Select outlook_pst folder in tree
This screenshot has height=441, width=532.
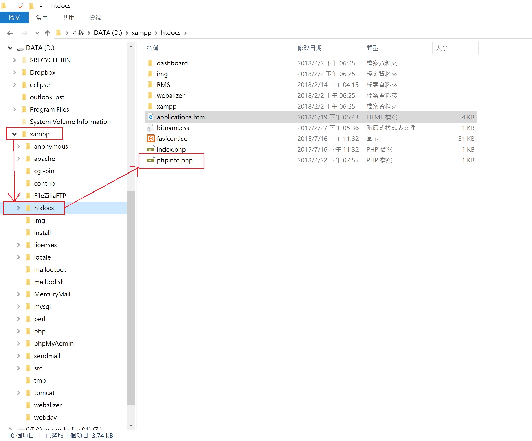click(47, 97)
